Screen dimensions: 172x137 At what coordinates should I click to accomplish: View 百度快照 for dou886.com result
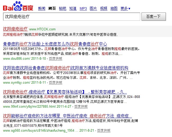(x=55, y=58)
